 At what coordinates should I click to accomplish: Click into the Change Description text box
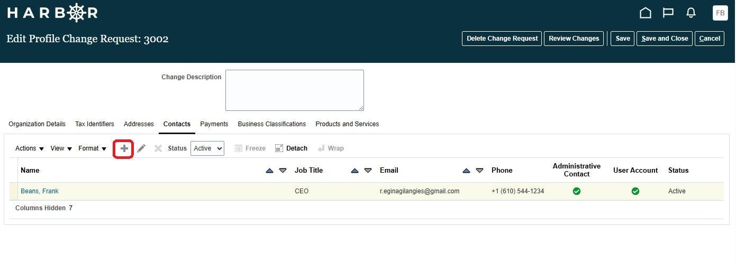click(295, 90)
